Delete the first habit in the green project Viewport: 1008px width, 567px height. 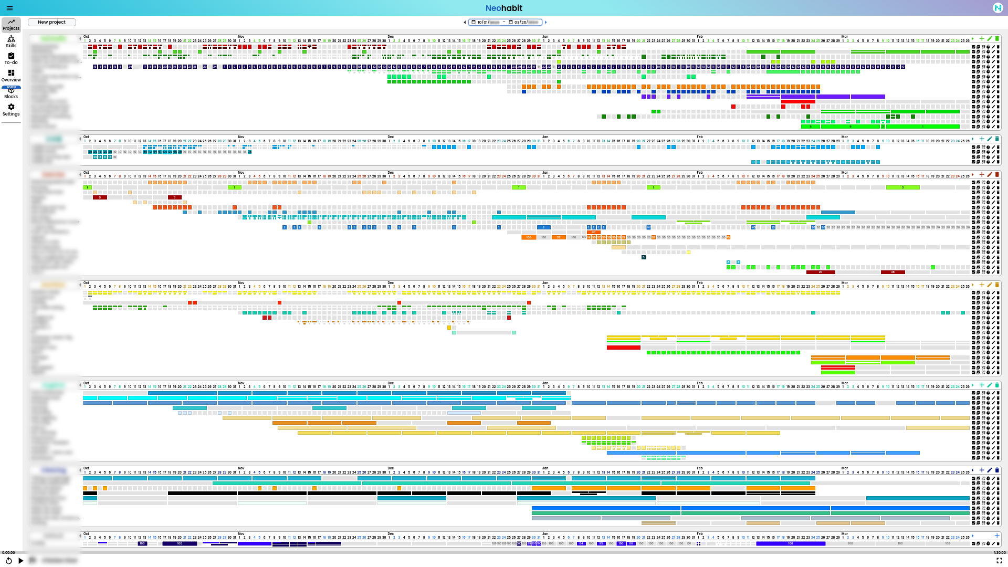pos(998,47)
